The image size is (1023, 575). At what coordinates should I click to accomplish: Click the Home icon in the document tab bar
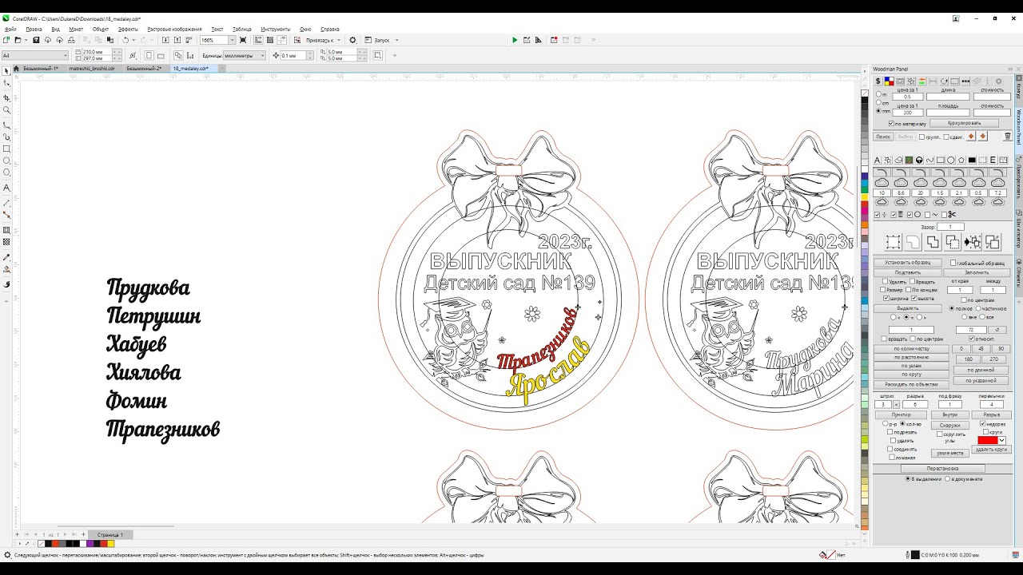pos(18,69)
